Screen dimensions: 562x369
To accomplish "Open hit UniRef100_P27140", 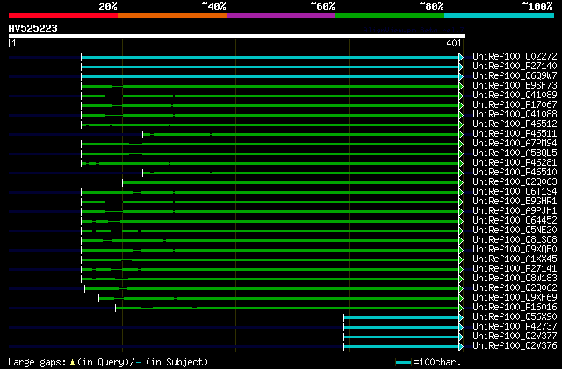I will 515,66.
